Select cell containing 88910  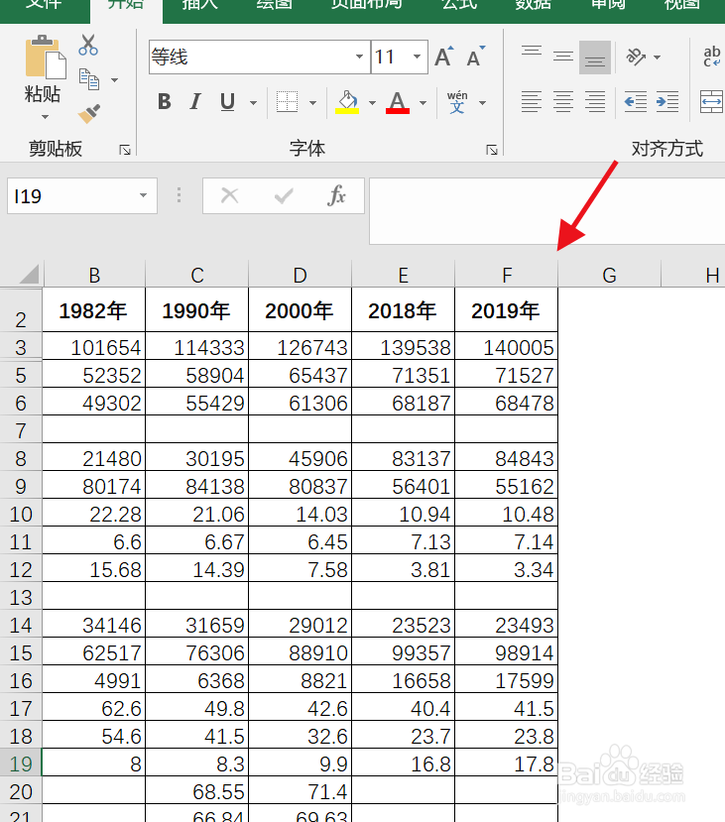tap(300, 651)
